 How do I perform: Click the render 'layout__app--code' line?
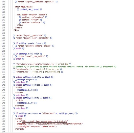point(29,35)
